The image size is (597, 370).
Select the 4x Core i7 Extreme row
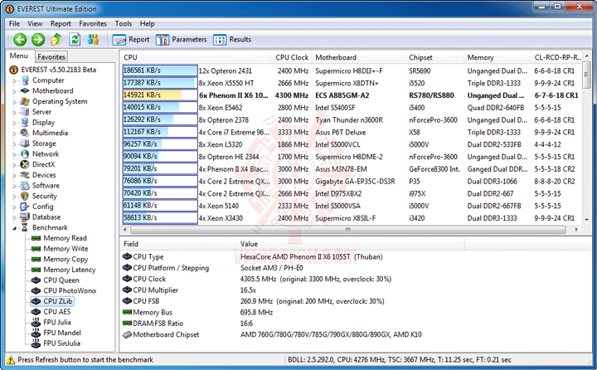(x=352, y=132)
